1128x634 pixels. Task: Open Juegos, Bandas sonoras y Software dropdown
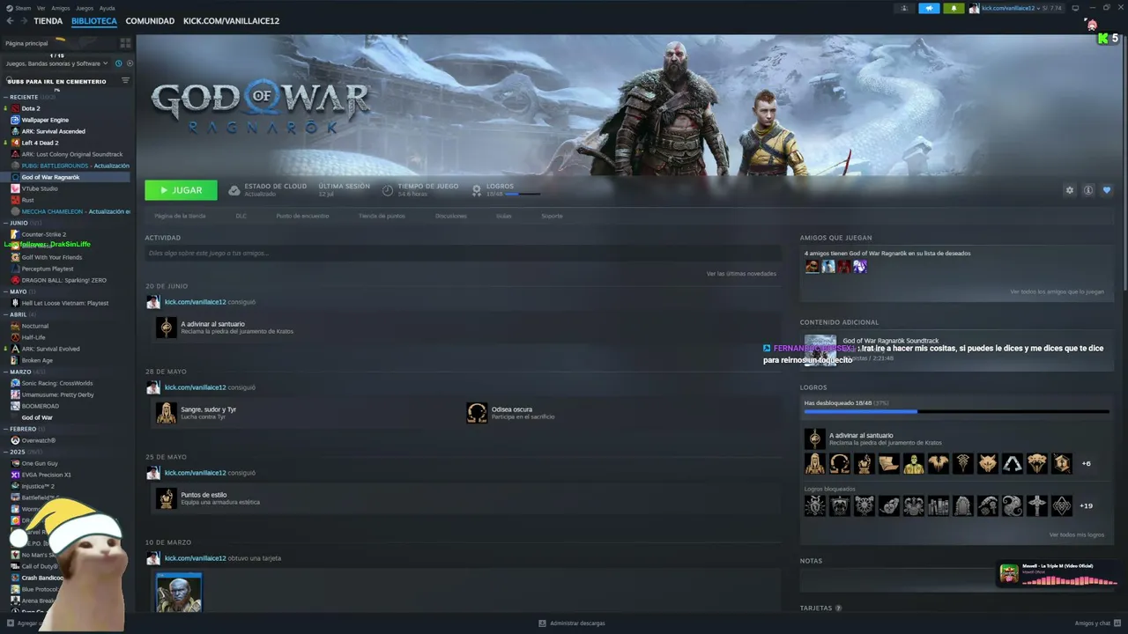click(x=56, y=63)
